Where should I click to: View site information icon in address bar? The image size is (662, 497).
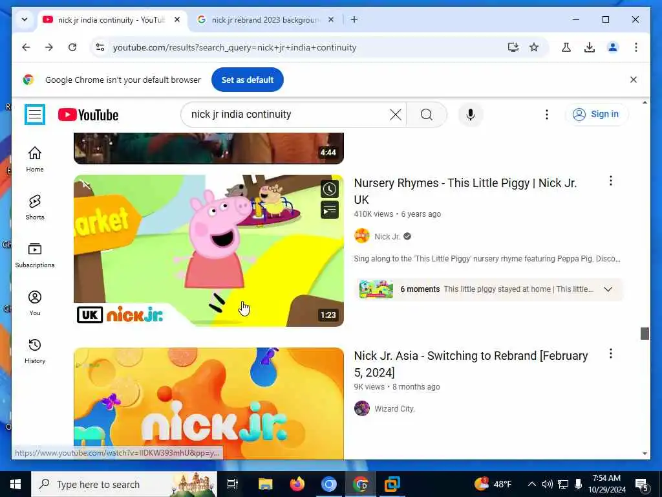100,47
